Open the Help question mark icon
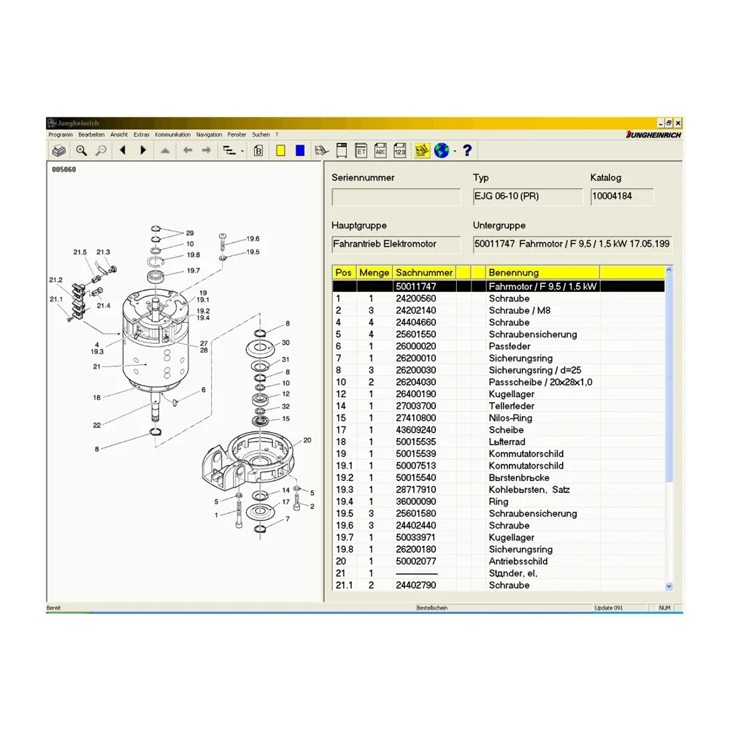The height and width of the screenshot is (730, 730). 466,150
